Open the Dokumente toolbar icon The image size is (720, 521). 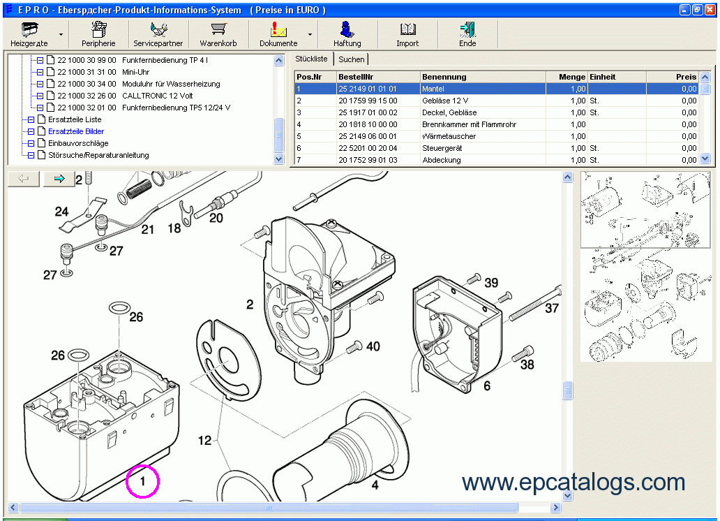pyautogui.click(x=278, y=34)
